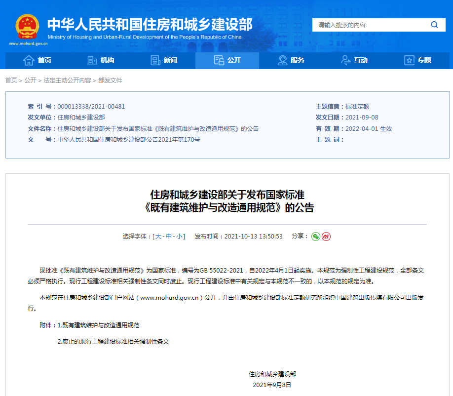453x396 pixels.
Task: Select the 公开 navigation tab
Action: click(227, 60)
